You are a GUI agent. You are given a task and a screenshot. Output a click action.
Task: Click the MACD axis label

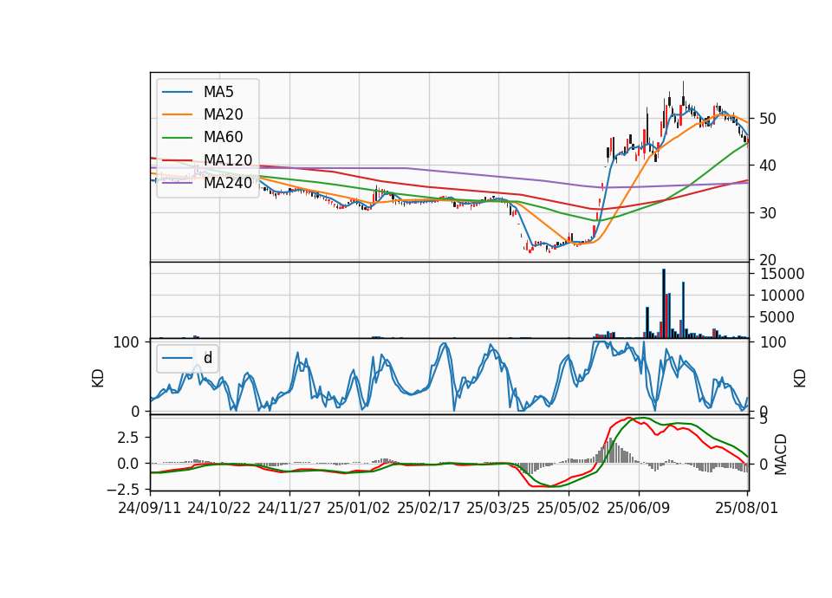click(x=781, y=454)
